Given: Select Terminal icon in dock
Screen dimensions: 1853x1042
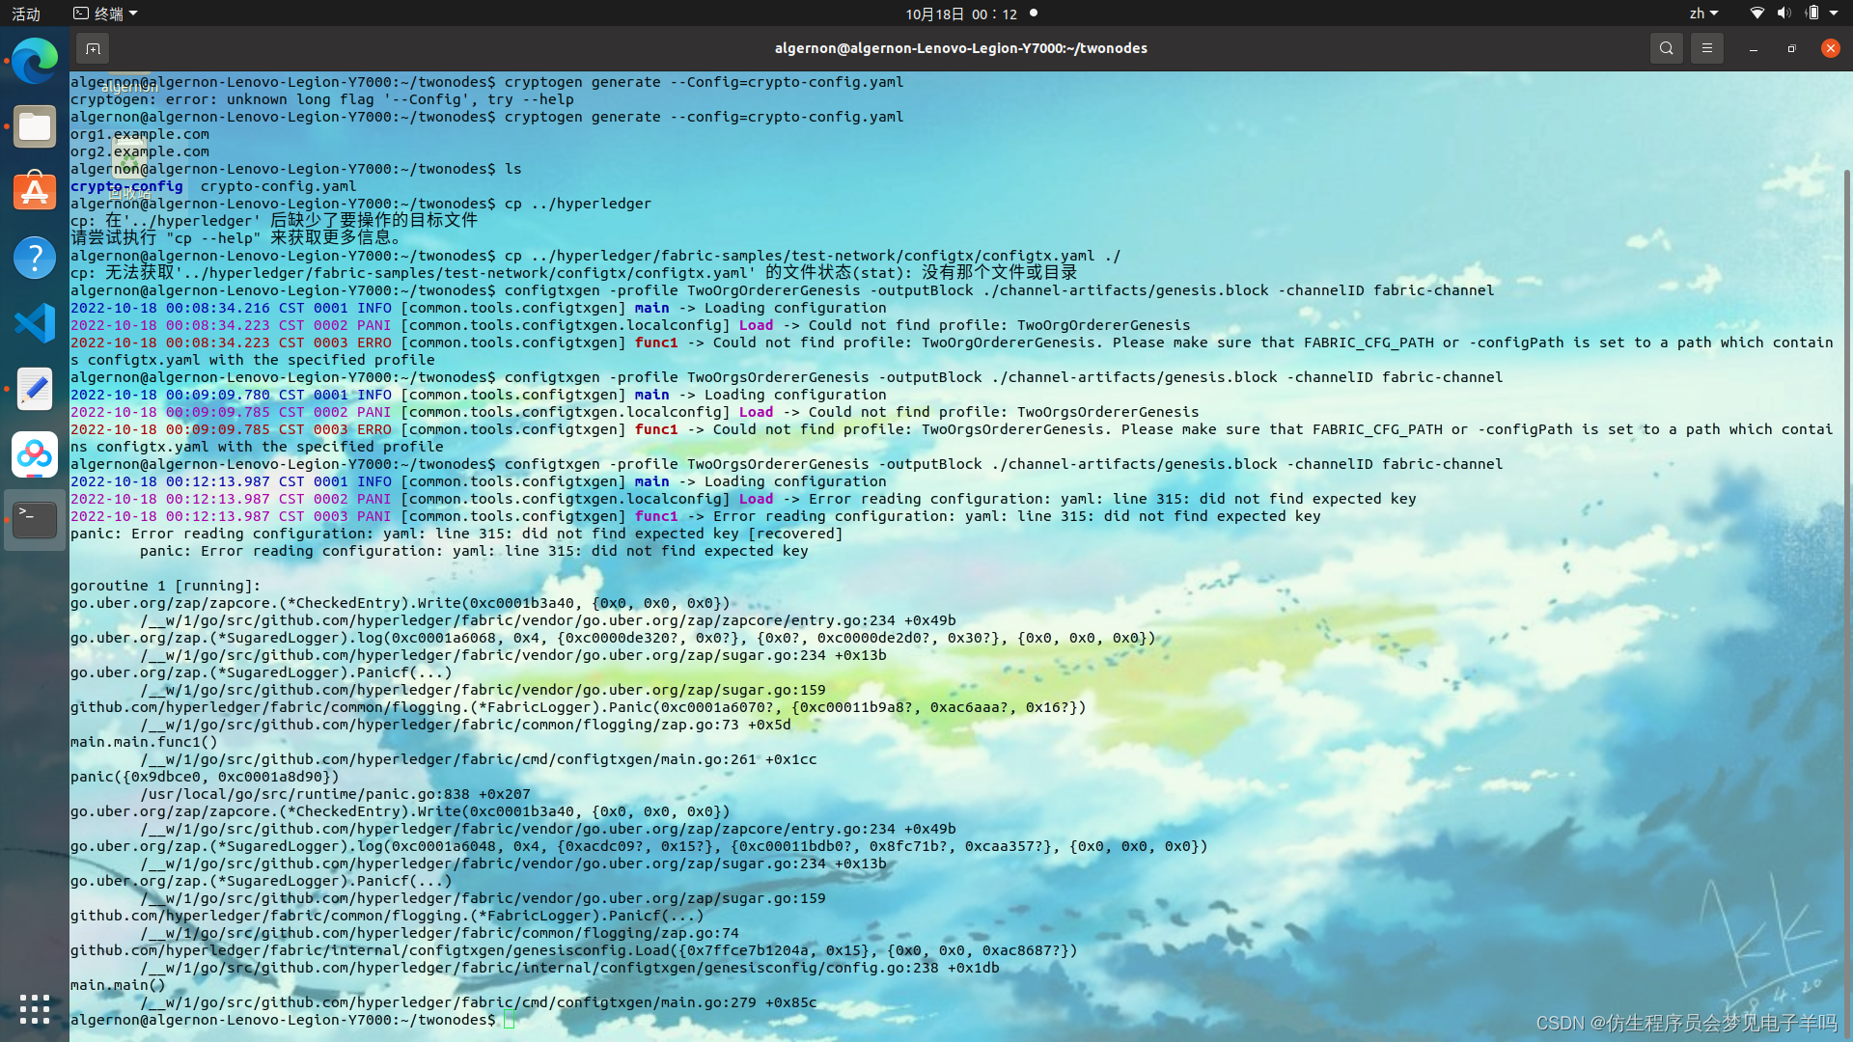Looking at the screenshot, I should 35,520.
